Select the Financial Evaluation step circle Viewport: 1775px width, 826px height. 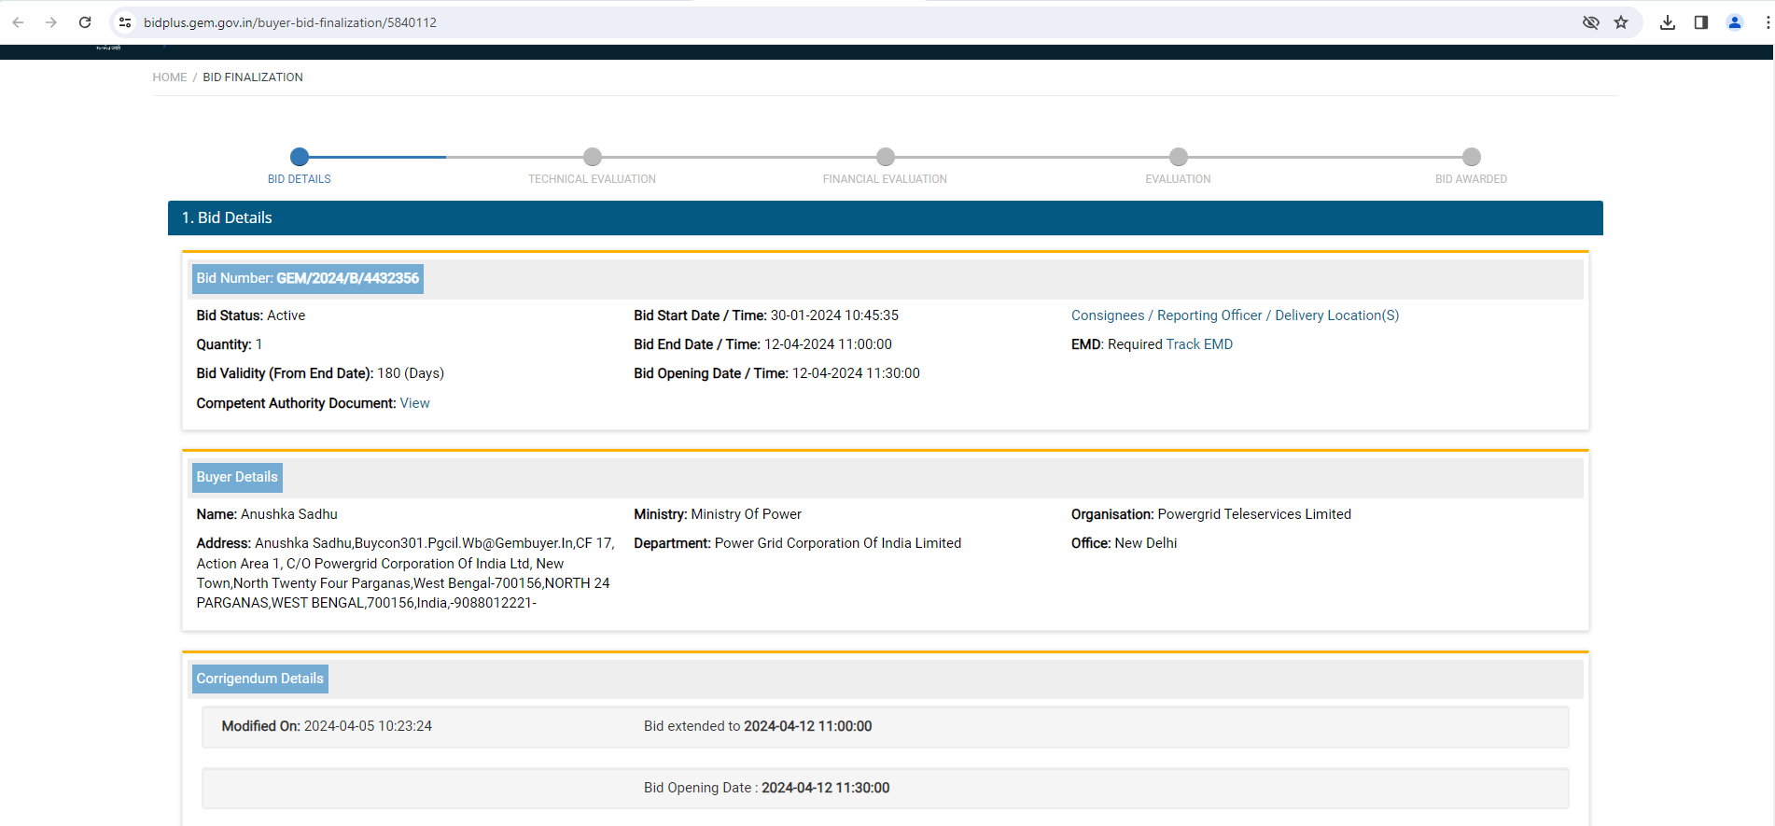[886, 157]
